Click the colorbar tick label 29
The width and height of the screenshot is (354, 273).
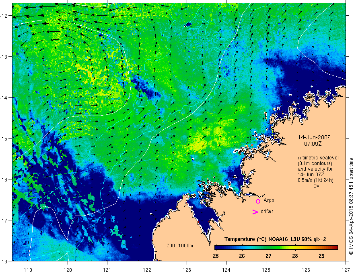tap(321, 256)
